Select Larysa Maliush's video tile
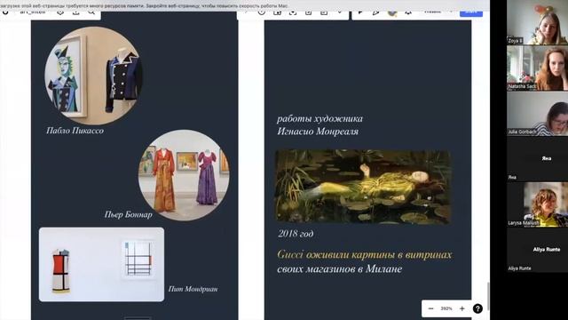Viewport: 568px width, 320px height. 537,204
